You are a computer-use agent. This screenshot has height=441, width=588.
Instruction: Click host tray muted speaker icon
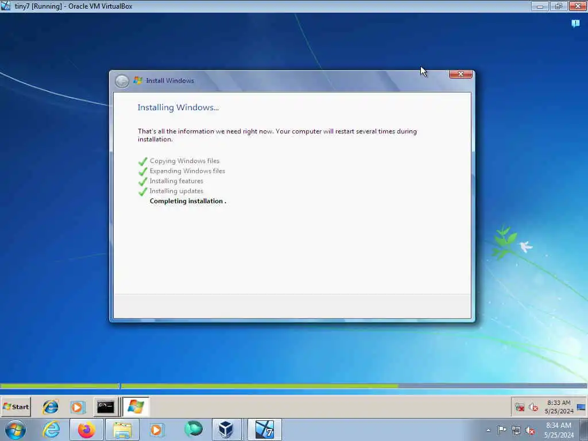coord(530,431)
